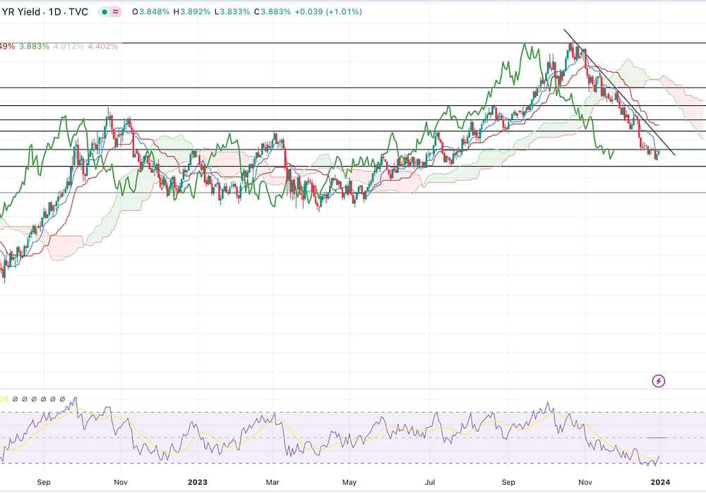Click the TVC source label
The height and width of the screenshot is (494, 706).
[78, 12]
